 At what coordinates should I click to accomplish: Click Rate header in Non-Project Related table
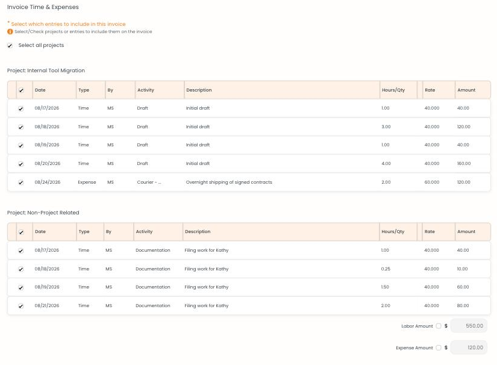(430, 232)
